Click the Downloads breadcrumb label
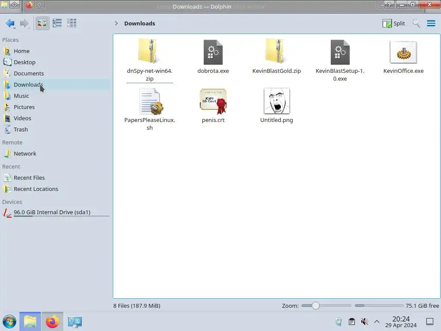This screenshot has height=331, width=441. click(x=140, y=23)
